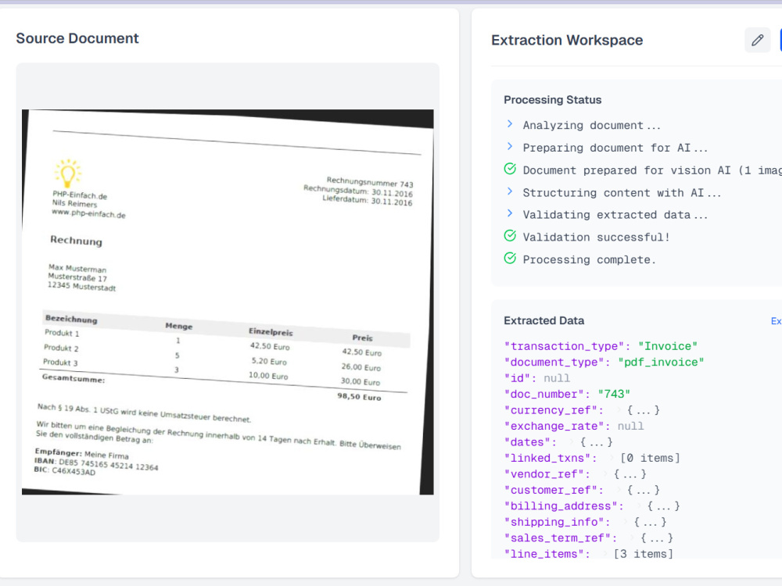The image size is (782, 586).
Task: Click chevron icon beside Structuring content with AI
Action: point(510,191)
